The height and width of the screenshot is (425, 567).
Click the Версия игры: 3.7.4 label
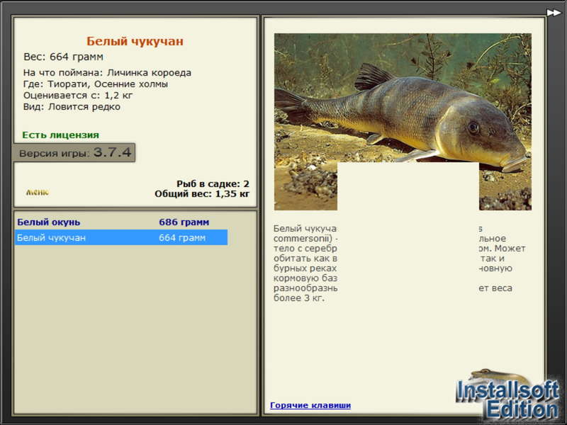[x=74, y=152]
